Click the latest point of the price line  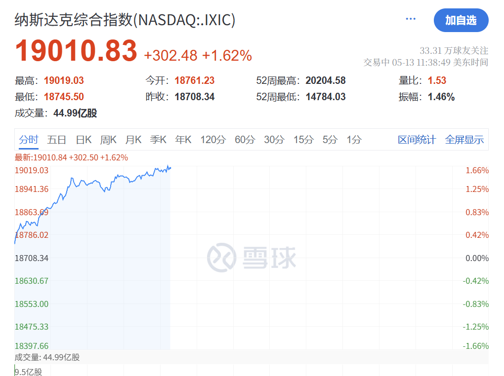170,168
